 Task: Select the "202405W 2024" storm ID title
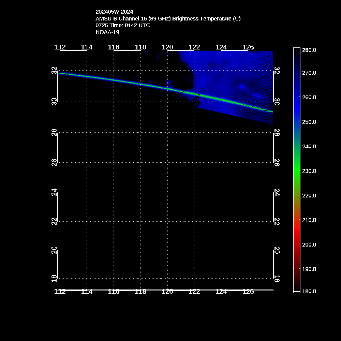[x=114, y=12]
